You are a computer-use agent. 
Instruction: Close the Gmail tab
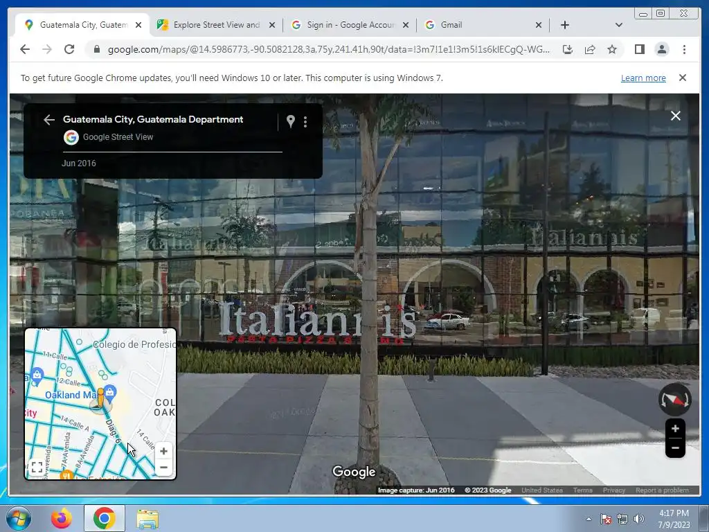[x=539, y=25]
